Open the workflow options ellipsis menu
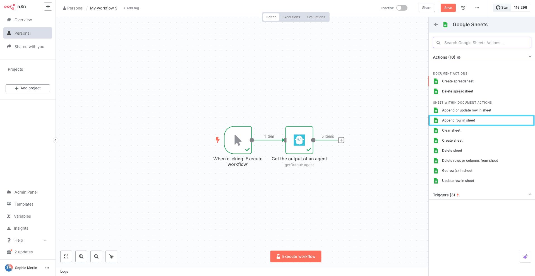 point(477,8)
